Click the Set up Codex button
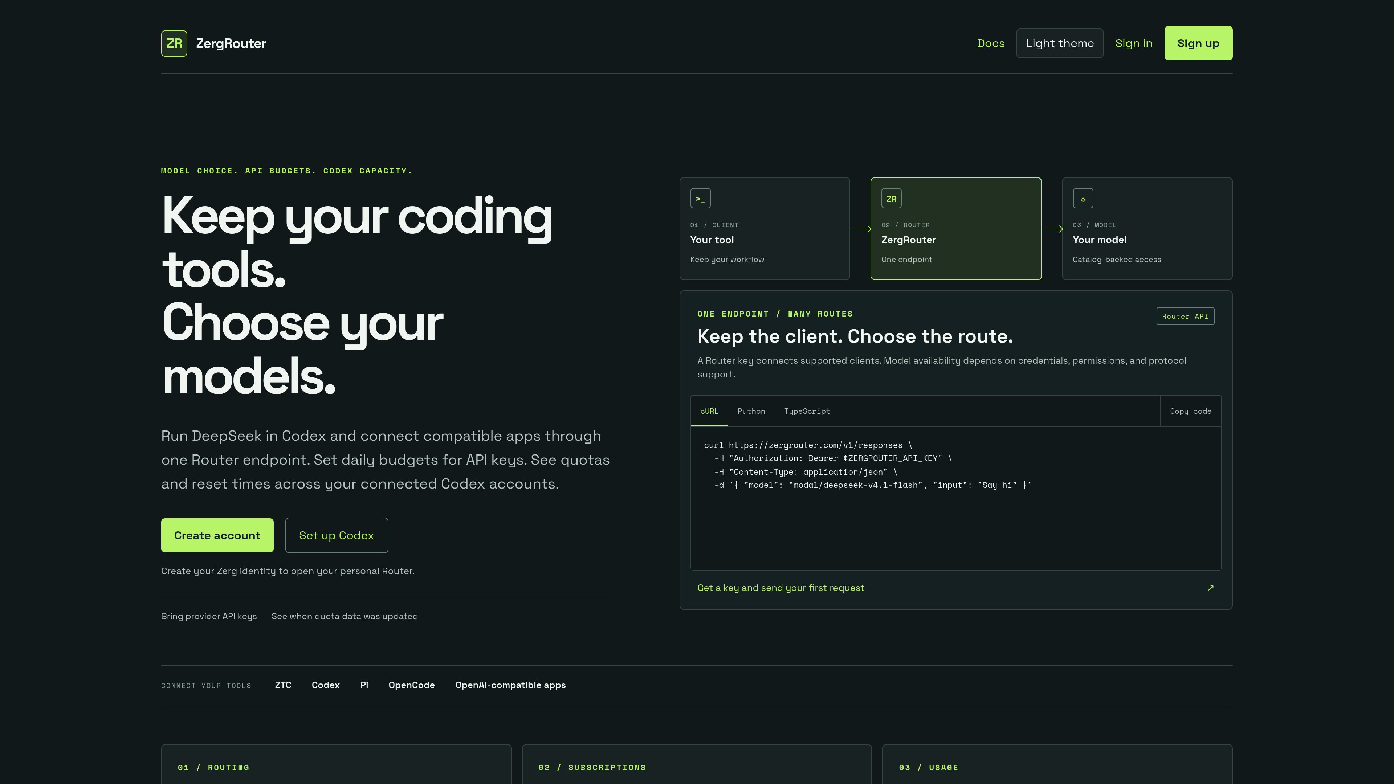Viewport: 1394px width, 784px height. [x=337, y=535]
